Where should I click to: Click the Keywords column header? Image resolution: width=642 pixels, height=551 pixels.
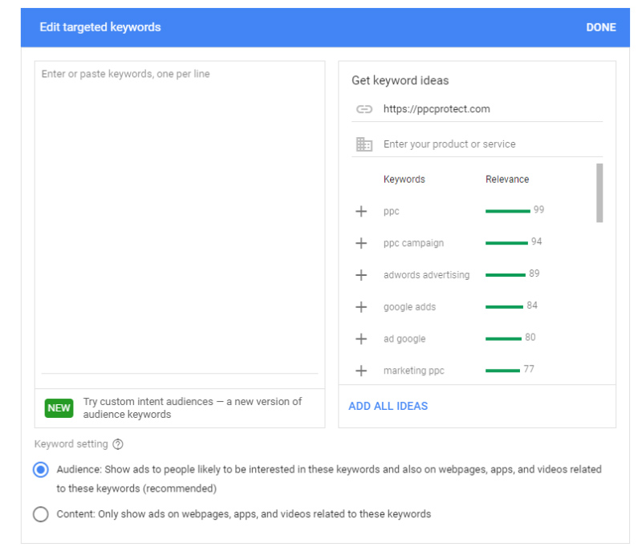tap(404, 179)
